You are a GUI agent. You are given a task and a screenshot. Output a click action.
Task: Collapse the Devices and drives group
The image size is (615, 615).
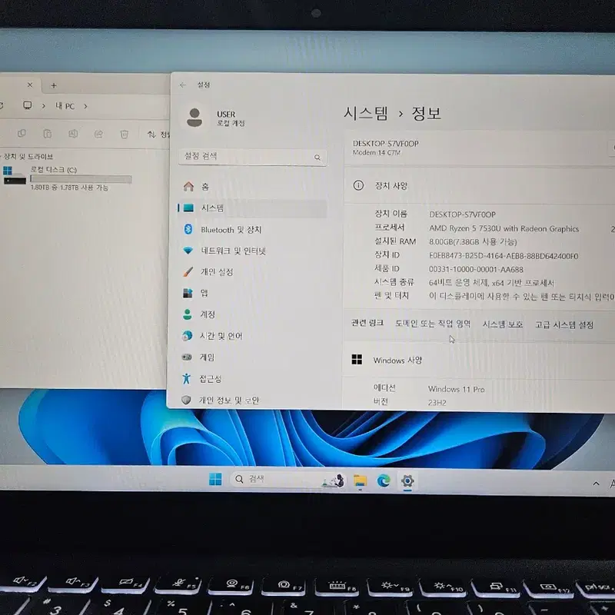coord(27,157)
